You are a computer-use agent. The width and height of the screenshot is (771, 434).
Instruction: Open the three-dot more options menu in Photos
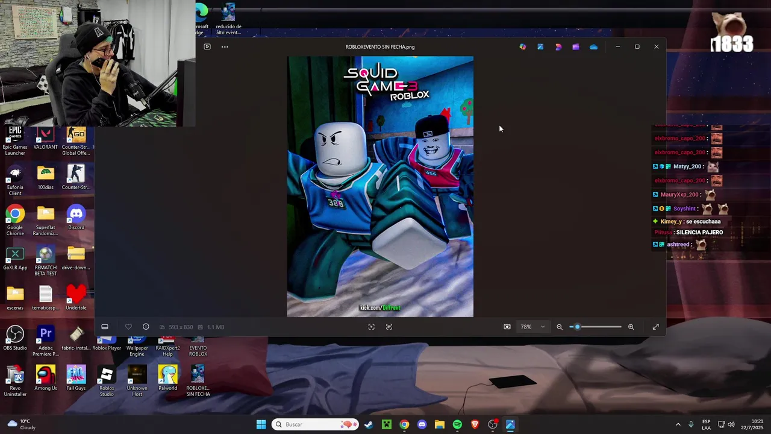coord(225,46)
